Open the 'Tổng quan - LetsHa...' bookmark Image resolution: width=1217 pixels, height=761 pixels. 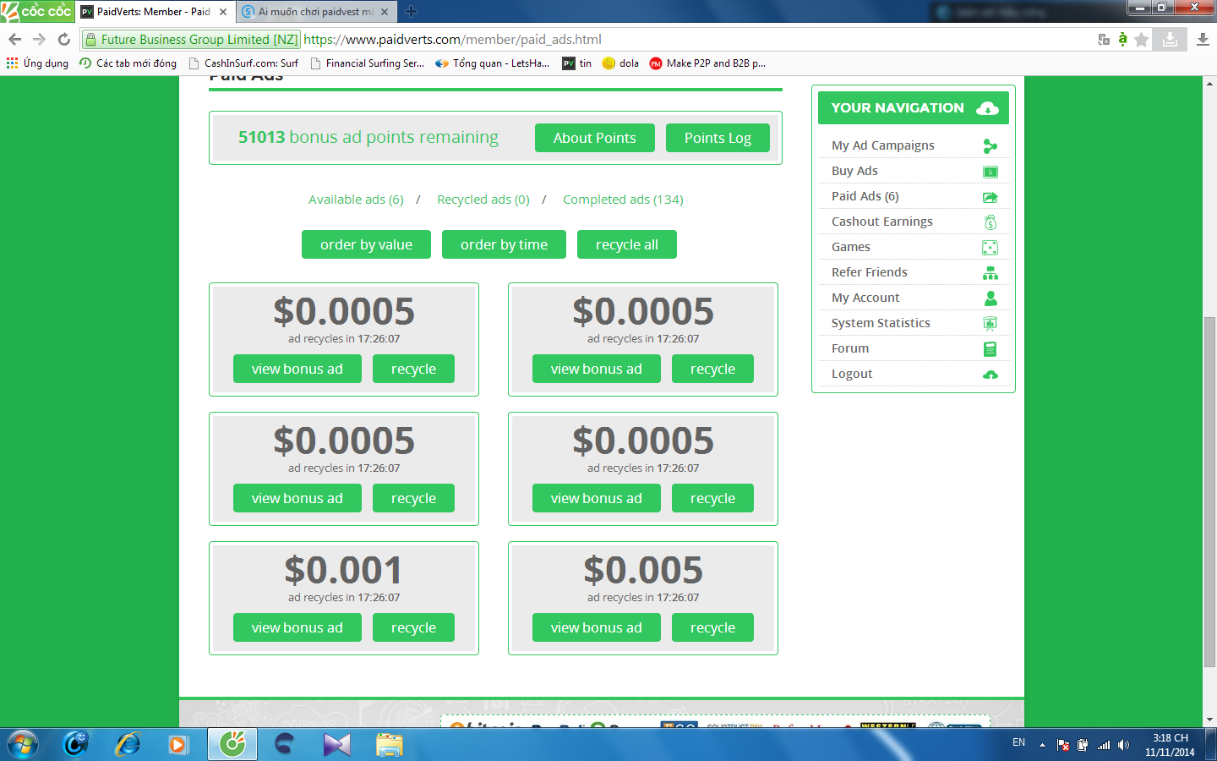pos(493,63)
